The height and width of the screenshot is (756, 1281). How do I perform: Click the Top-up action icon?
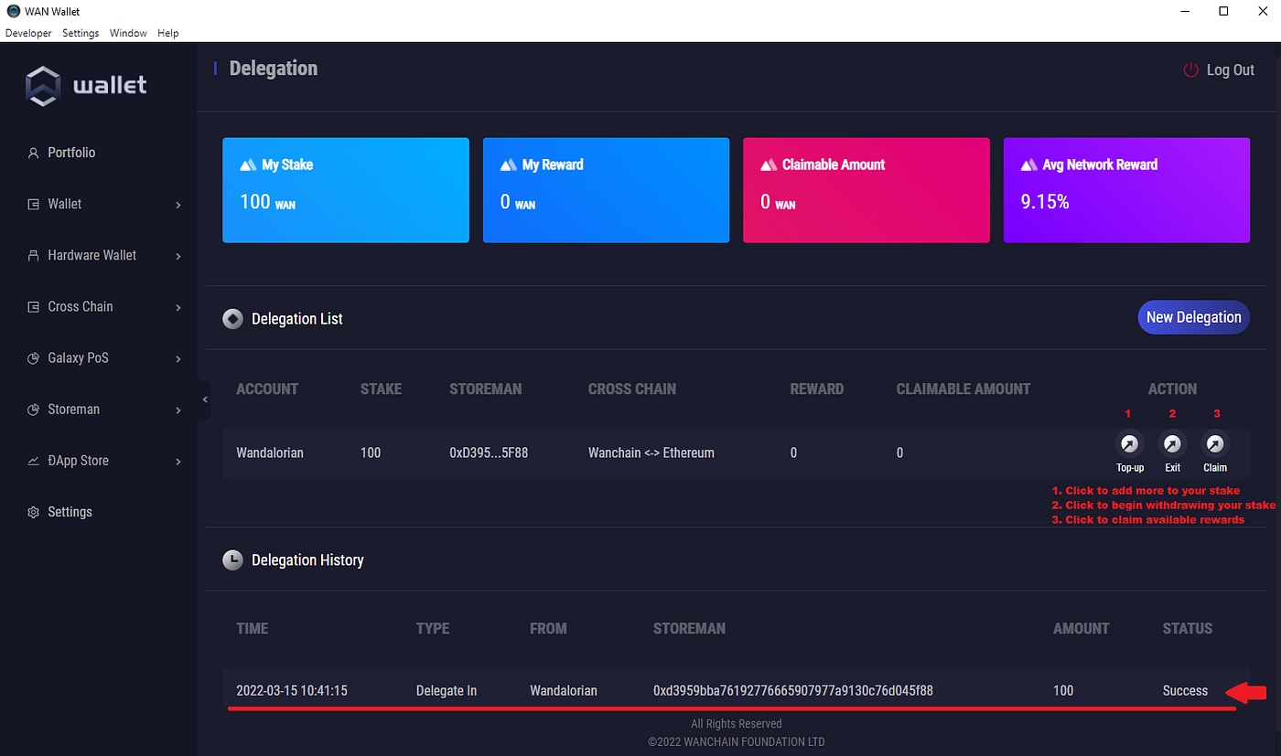[1130, 444]
